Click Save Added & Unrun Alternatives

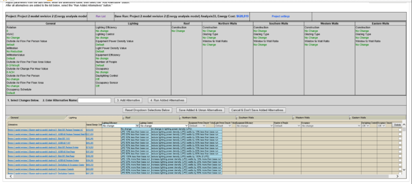[200, 110]
